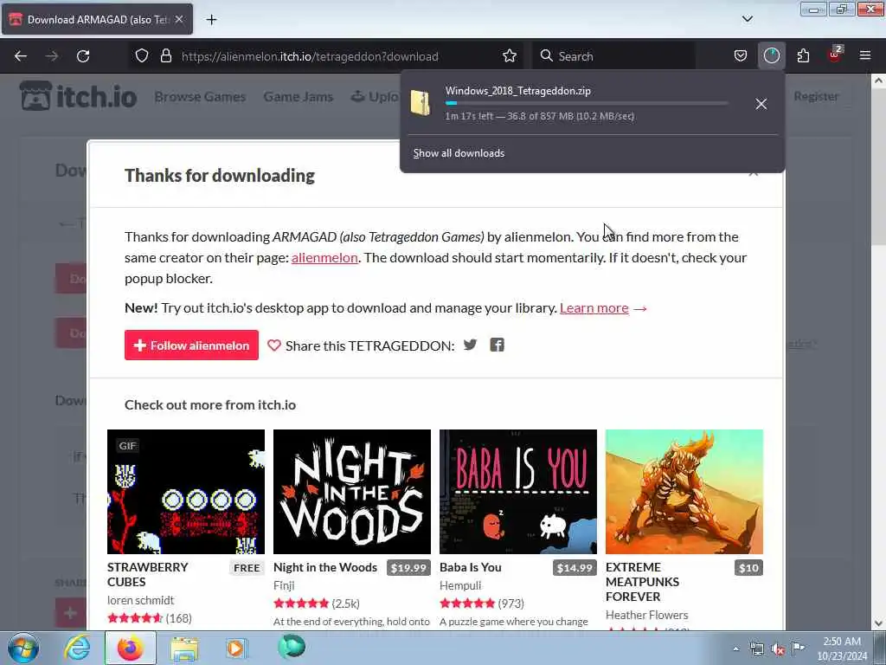This screenshot has height=665, width=886.
Task: Cancel the Tetrageddon zip download
Action: (761, 104)
